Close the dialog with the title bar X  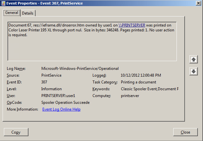[198, 3]
